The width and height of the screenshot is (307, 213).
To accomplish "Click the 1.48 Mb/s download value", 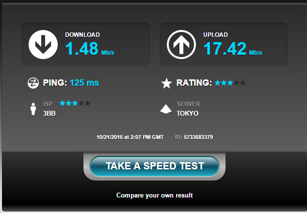I will [x=90, y=49].
